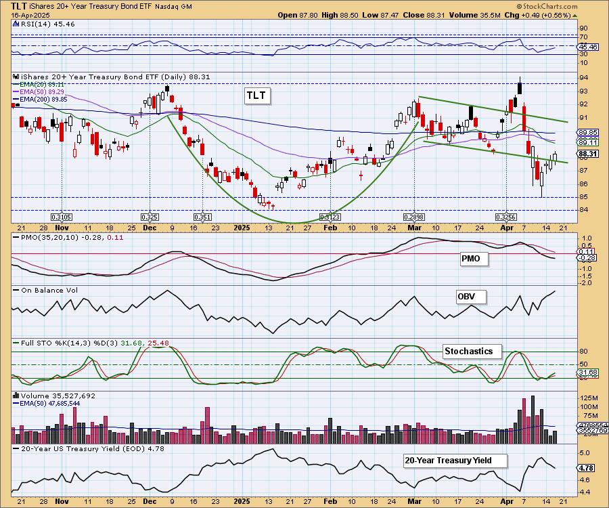Click the 89.85 EMA price tag on the right axis
609x508 pixels.
588,133
